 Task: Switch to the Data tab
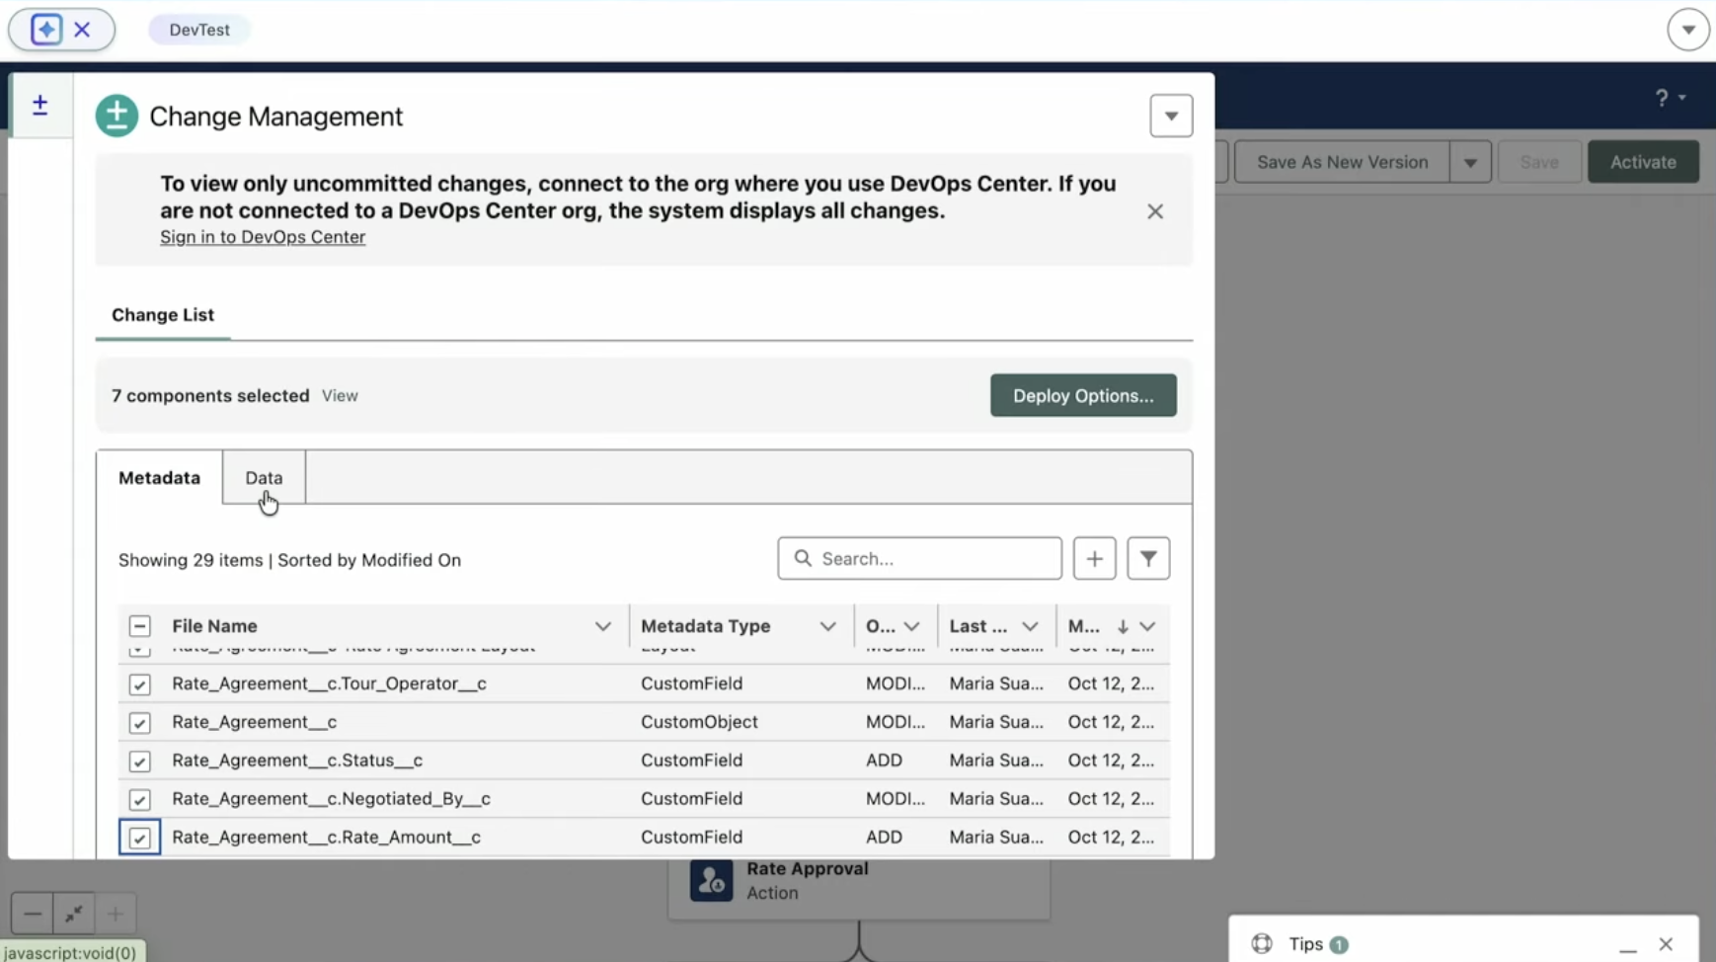[264, 478]
